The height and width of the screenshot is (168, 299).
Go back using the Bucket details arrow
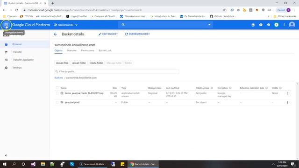pos(55,34)
